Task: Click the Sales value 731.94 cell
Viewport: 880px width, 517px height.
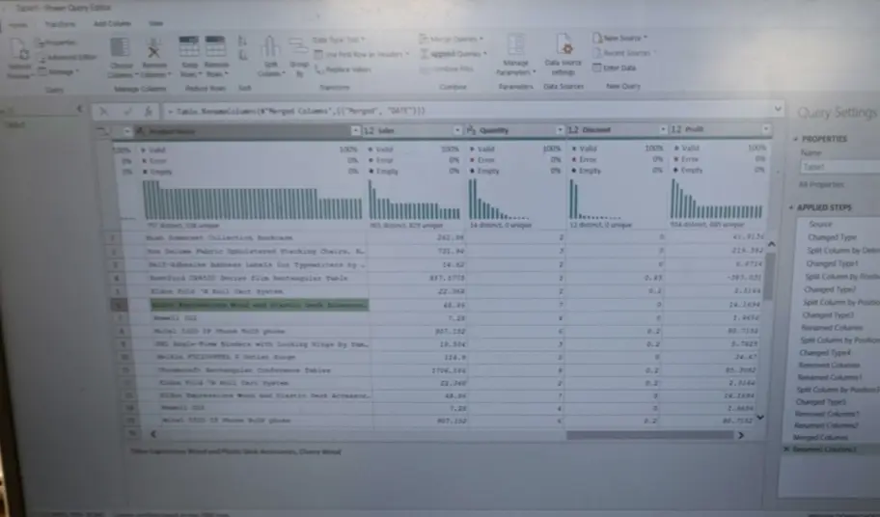Action: tap(418, 251)
